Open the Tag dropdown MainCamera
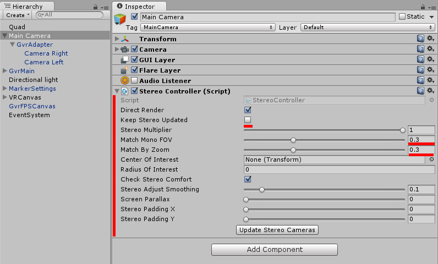The height and width of the screenshot is (264, 438). click(x=208, y=27)
